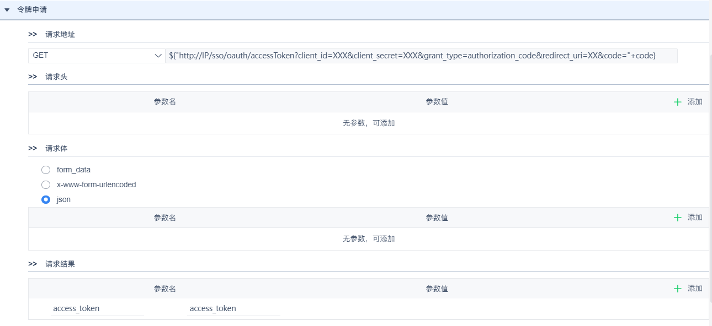Click the access_token parameter value field
The height and width of the screenshot is (326, 712).
[233, 308]
